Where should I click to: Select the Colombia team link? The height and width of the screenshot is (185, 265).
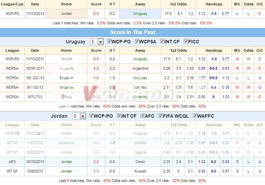(140, 87)
